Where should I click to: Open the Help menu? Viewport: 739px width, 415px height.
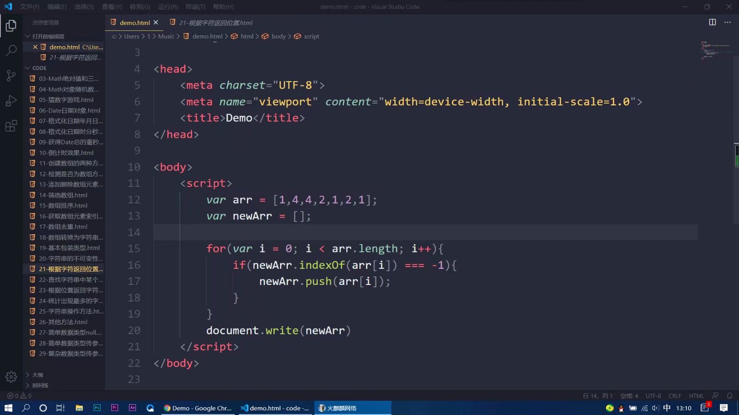(x=223, y=6)
